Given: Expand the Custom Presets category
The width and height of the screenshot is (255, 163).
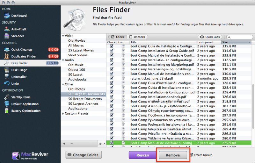Looking at the screenshot, I should coord(63,113).
